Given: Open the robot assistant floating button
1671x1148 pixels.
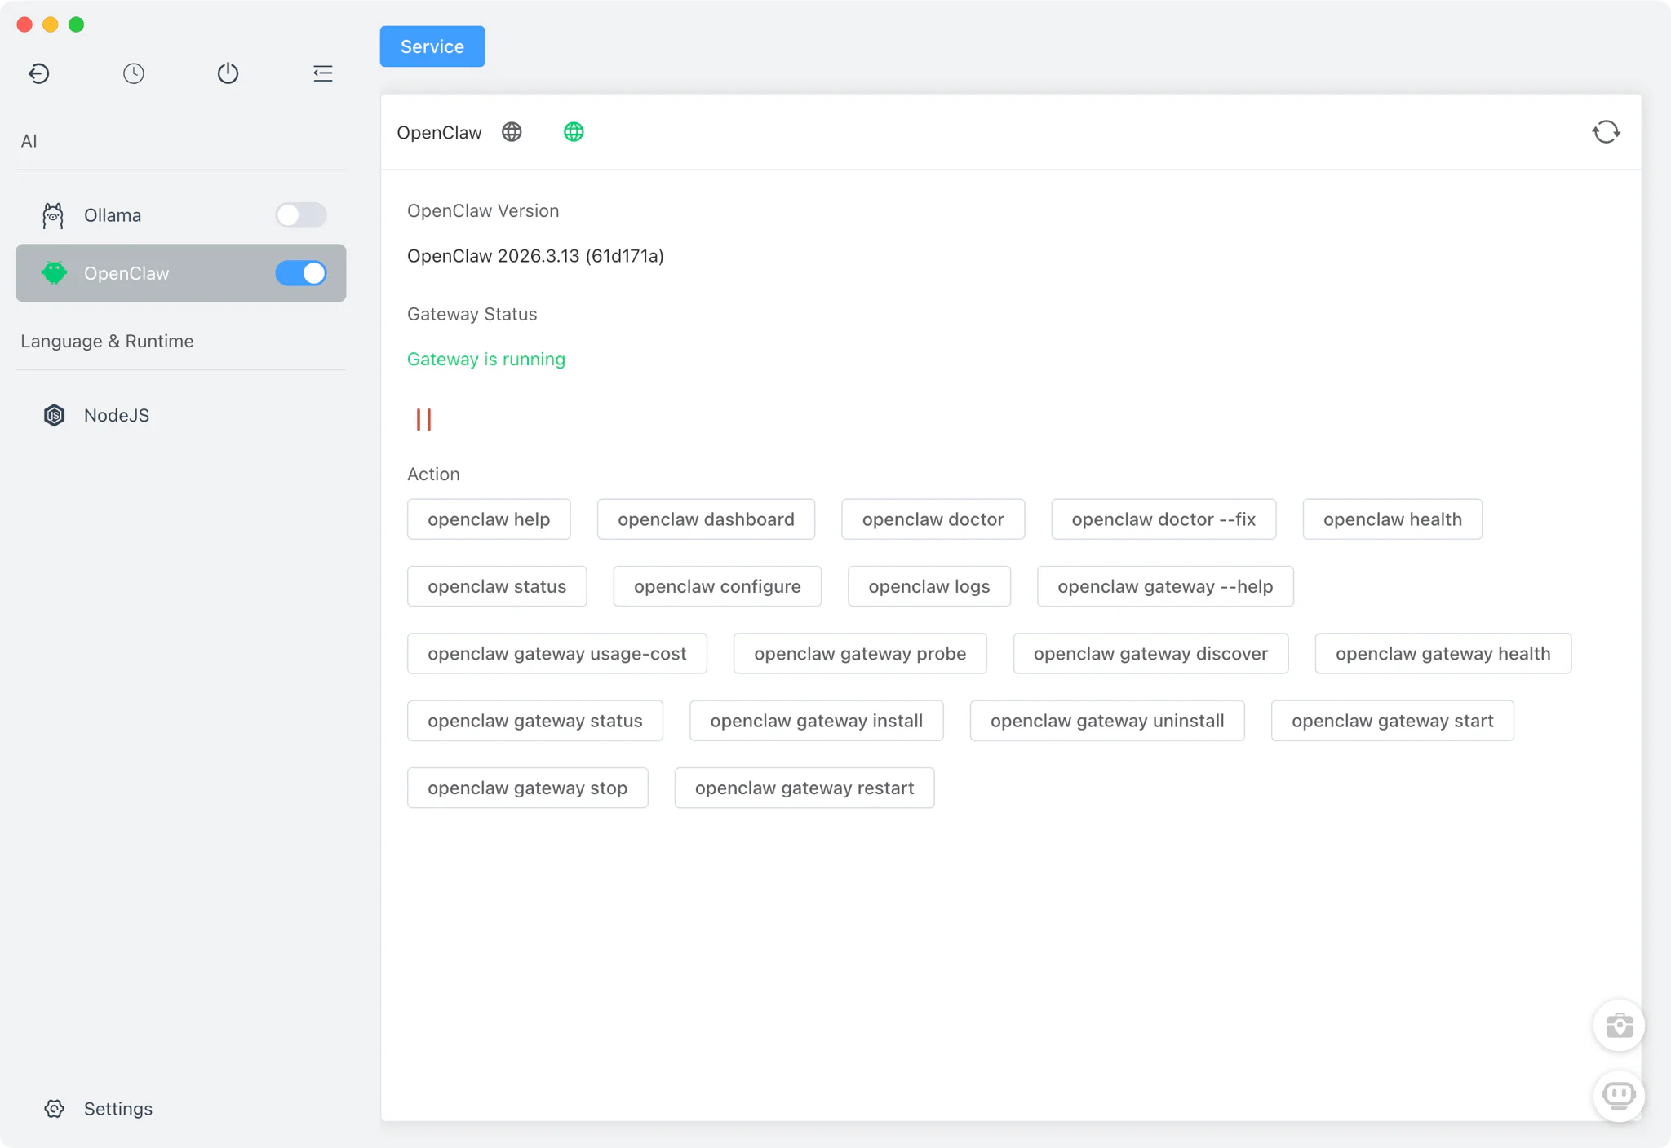Looking at the screenshot, I should pos(1619,1095).
